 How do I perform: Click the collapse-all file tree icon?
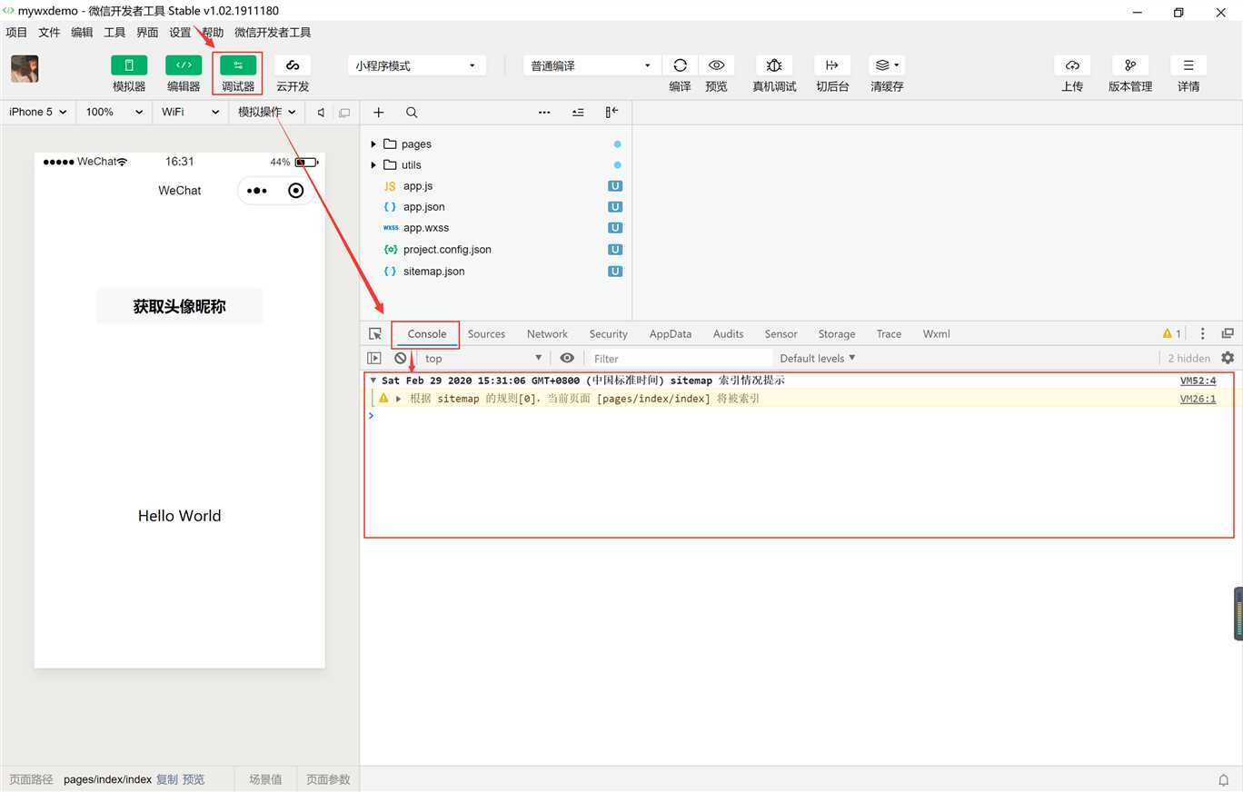click(x=578, y=113)
